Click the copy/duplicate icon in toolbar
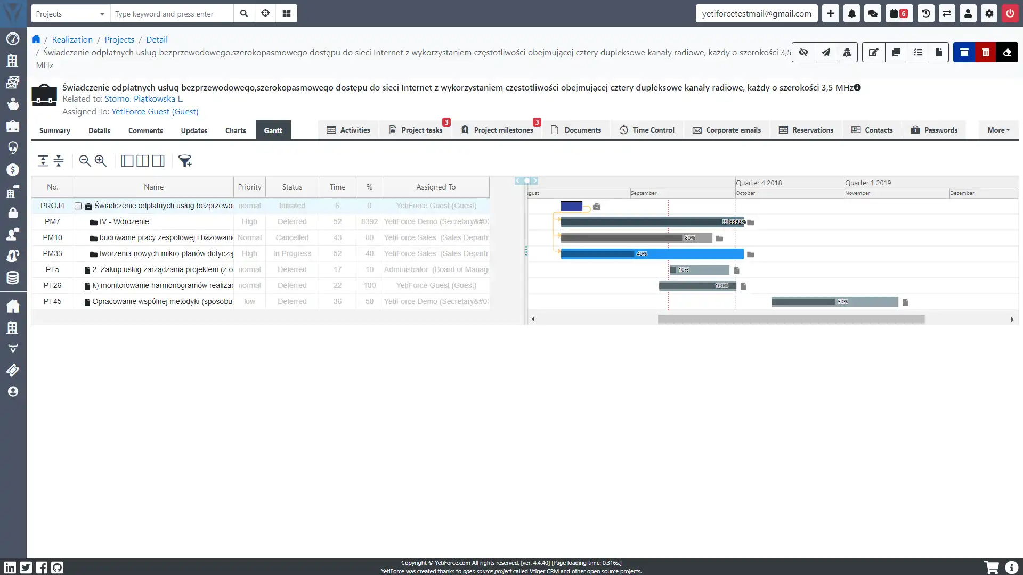This screenshot has width=1023, height=575. (x=896, y=52)
